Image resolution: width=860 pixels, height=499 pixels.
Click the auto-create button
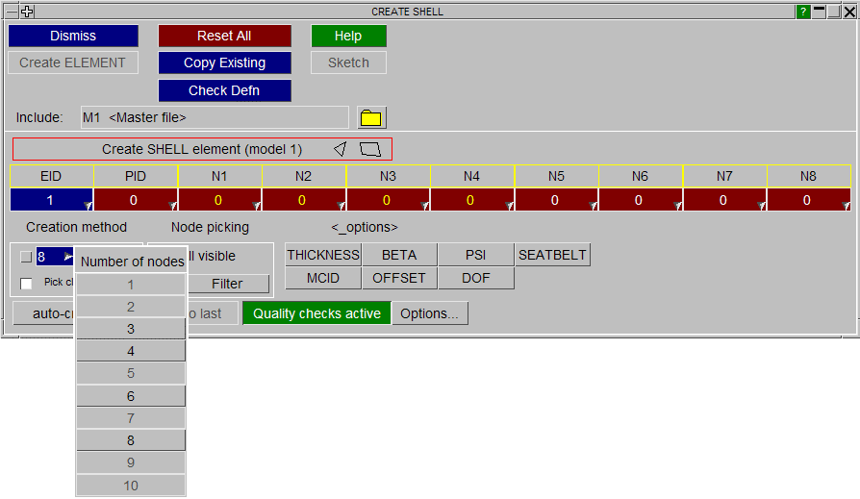click(44, 313)
